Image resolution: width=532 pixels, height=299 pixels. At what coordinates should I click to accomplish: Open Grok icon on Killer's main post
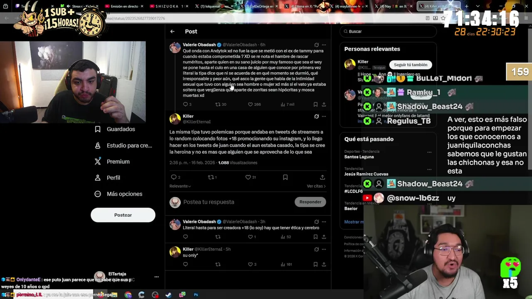coord(316,116)
